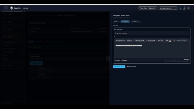This screenshot has width=194, height=109.
Task: Click the small red icon in the editor toolbar
Action: tap(175, 41)
